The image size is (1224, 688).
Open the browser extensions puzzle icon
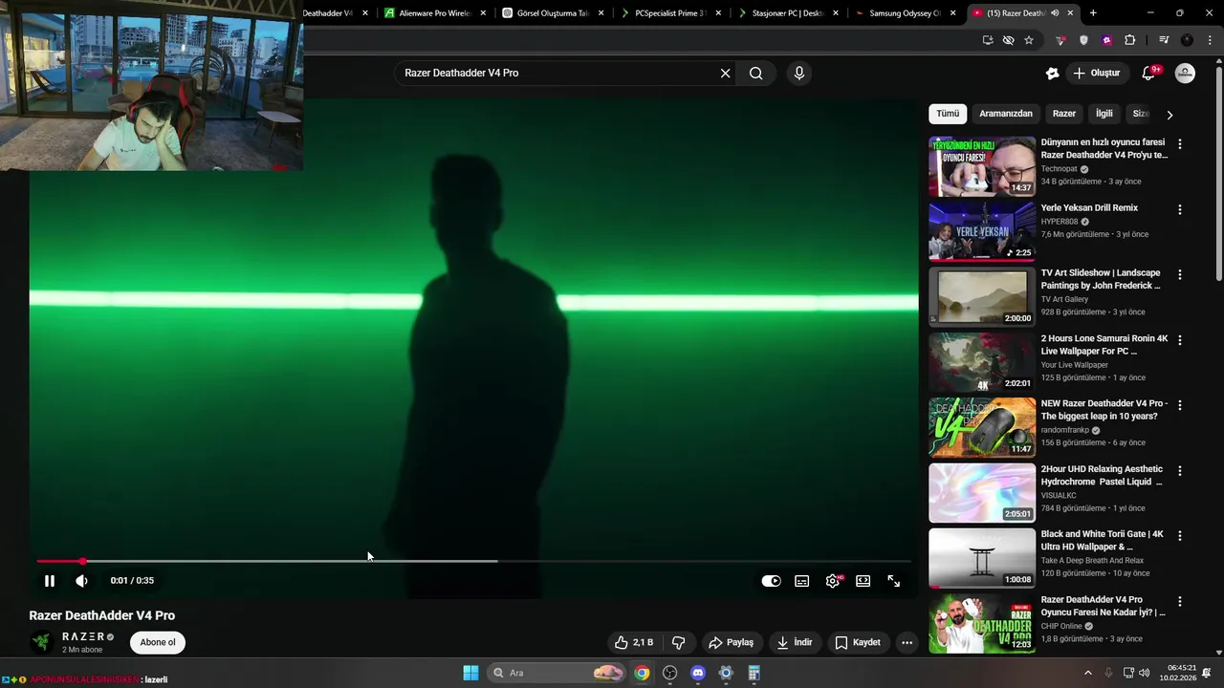tap(1129, 40)
